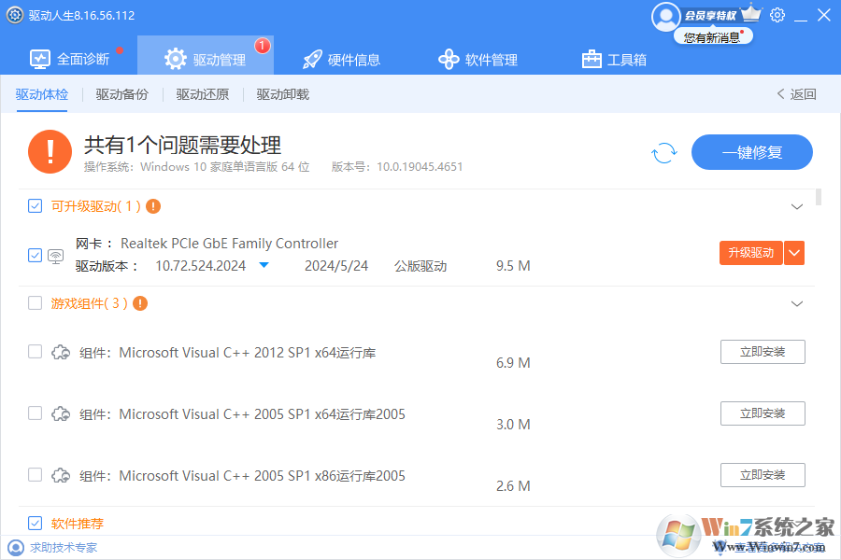Install Visual C++ 2005 SP1 x64 via 立即安装
Screen dimensions: 841x560
763,413
